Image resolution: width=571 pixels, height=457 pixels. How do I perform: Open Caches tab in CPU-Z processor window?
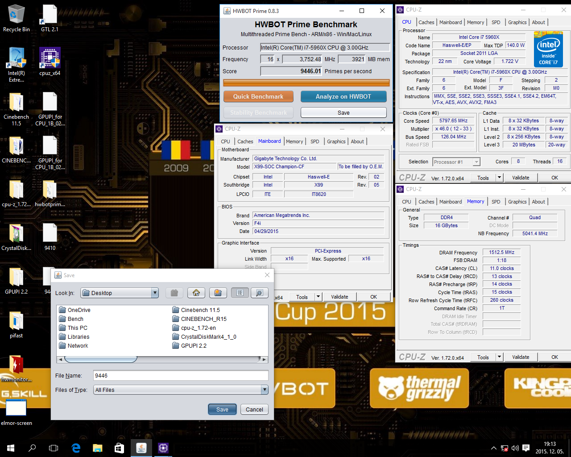426,22
